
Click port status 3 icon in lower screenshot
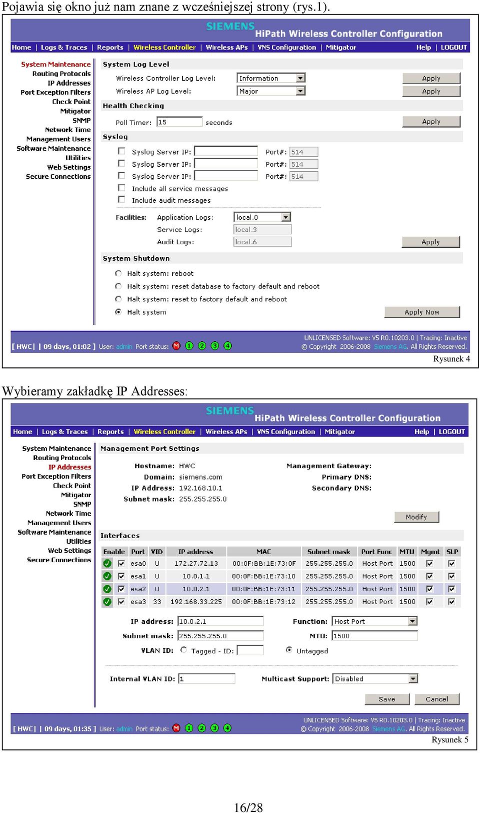coord(214,728)
